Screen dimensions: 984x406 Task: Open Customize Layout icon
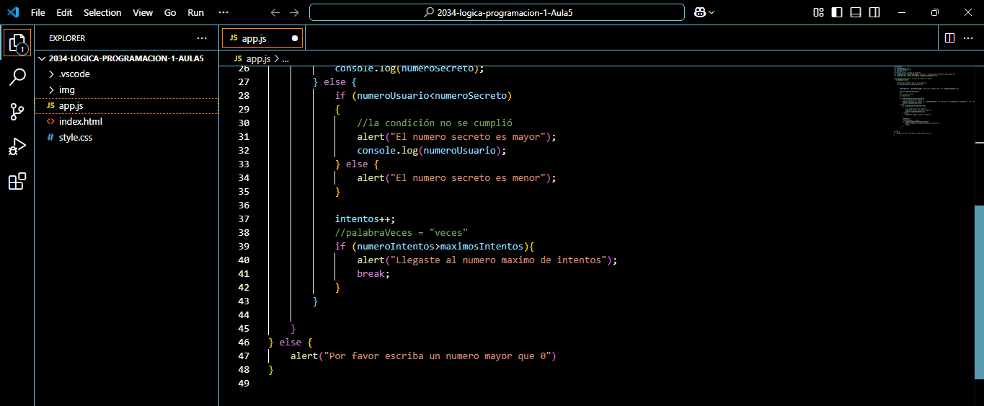pos(818,12)
